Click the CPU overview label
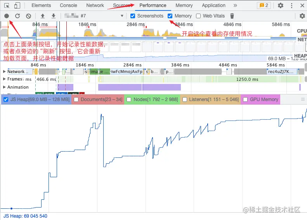Screen dimensions: 307x220 coord(302,31)
